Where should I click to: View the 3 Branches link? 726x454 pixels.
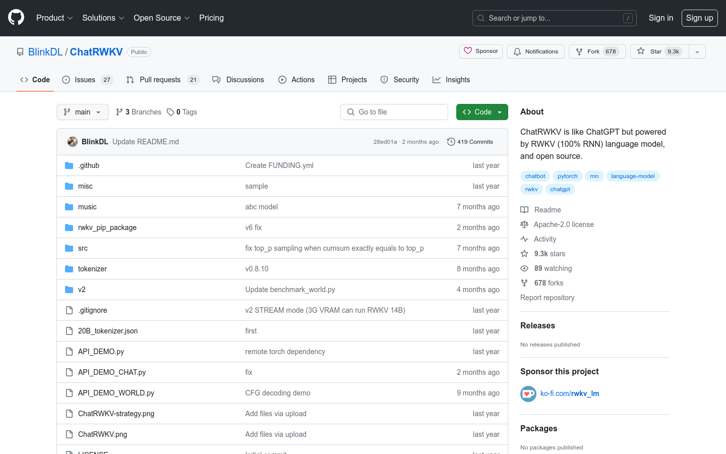click(139, 112)
